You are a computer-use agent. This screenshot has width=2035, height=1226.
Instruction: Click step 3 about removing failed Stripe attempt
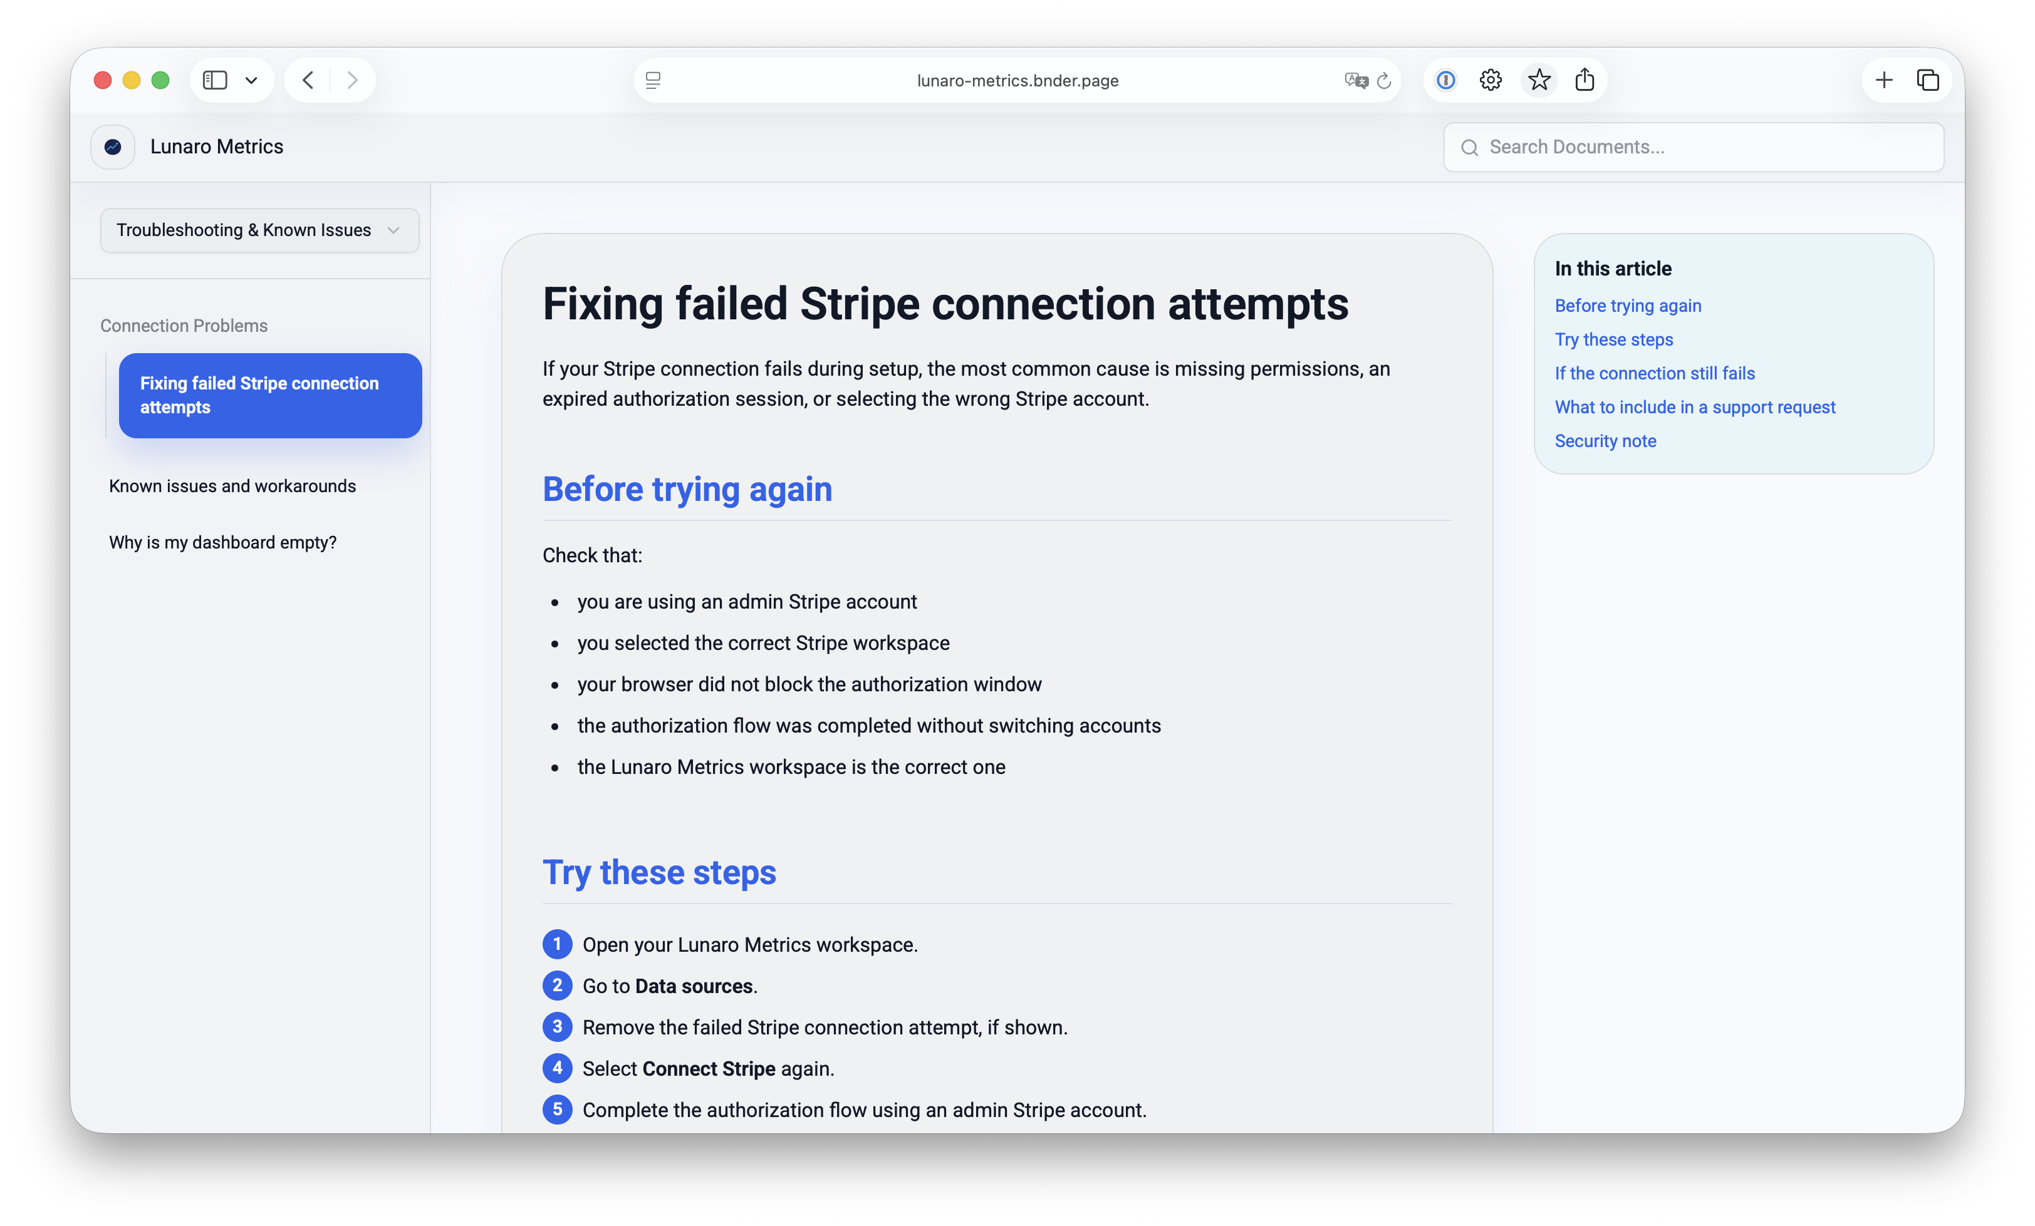tap(825, 1027)
